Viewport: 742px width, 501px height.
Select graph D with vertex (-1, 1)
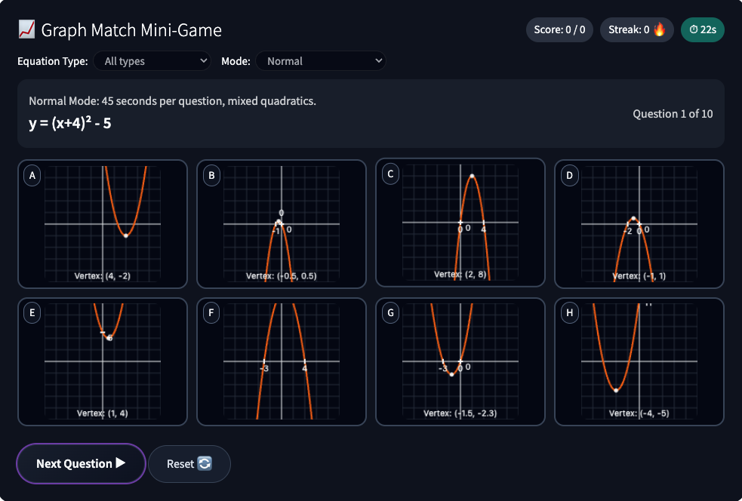(639, 223)
